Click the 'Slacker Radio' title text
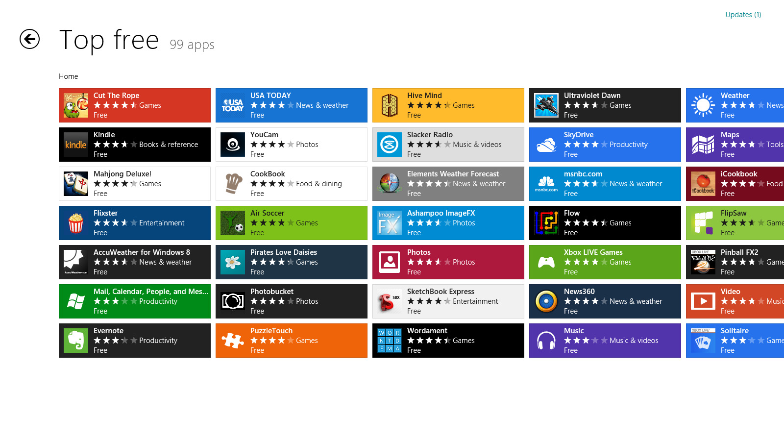The image size is (784, 441). click(x=430, y=135)
